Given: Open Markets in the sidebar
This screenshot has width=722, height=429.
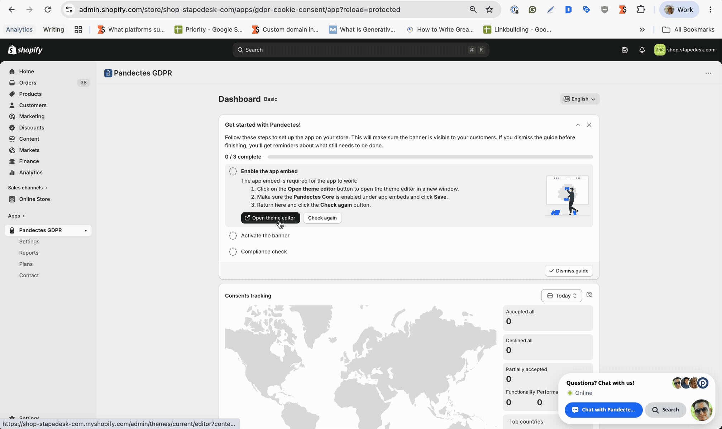Looking at the screenshot, I should (x=29, y=150).
